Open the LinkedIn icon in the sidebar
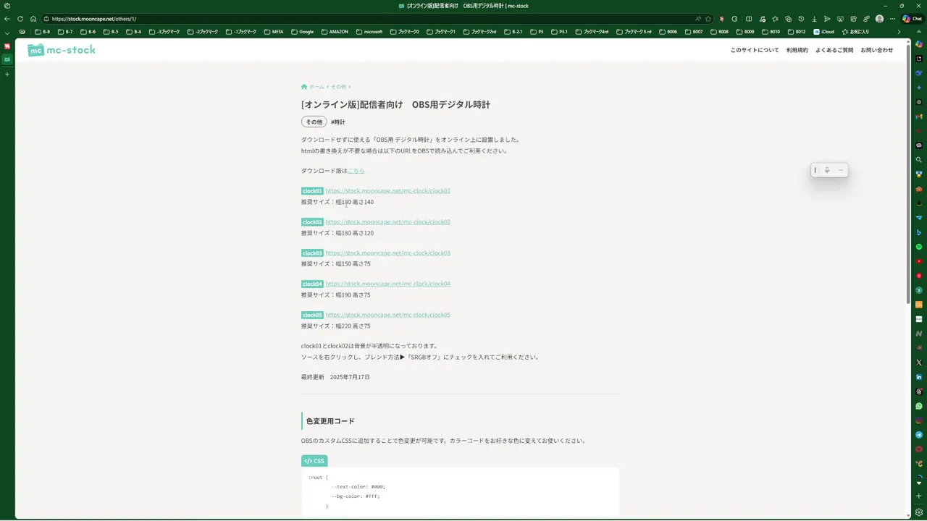Viewport: 927px width, 521px height. [x=919, y=377]
